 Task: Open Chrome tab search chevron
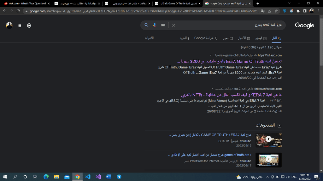(289, 3)
